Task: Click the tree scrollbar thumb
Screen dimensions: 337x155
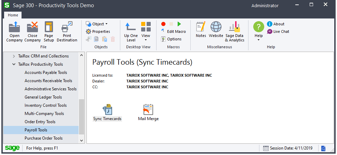Action: point(81,117)
